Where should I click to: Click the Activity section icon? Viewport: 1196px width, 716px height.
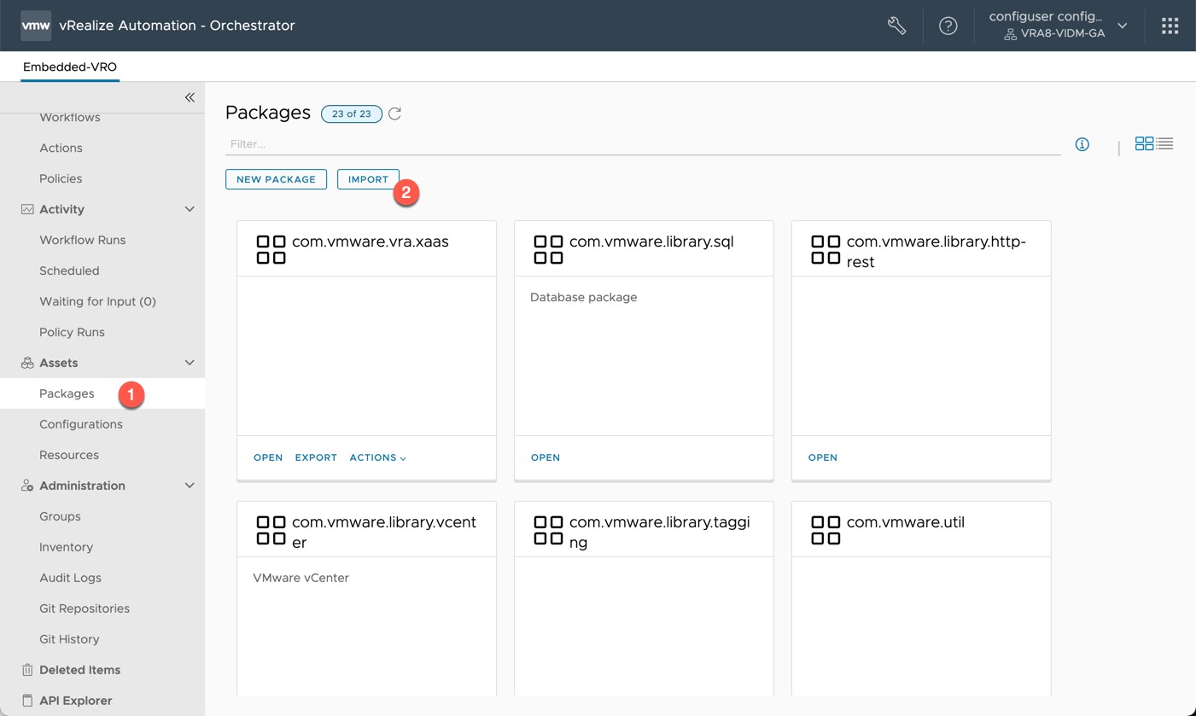click(x=27, y=209)
